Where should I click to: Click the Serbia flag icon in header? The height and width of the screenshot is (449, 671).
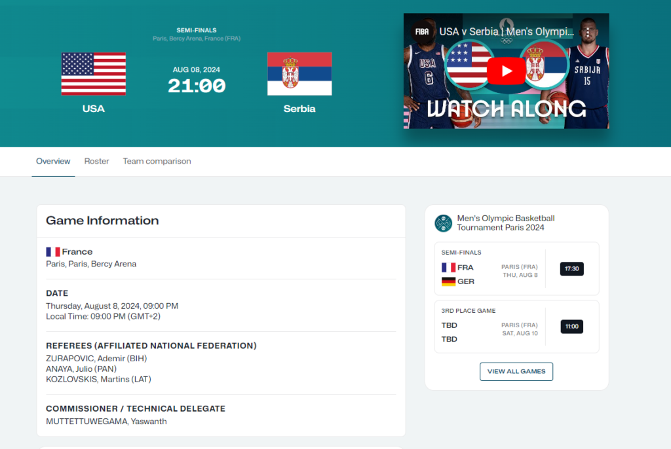click(x=299, y=74)
